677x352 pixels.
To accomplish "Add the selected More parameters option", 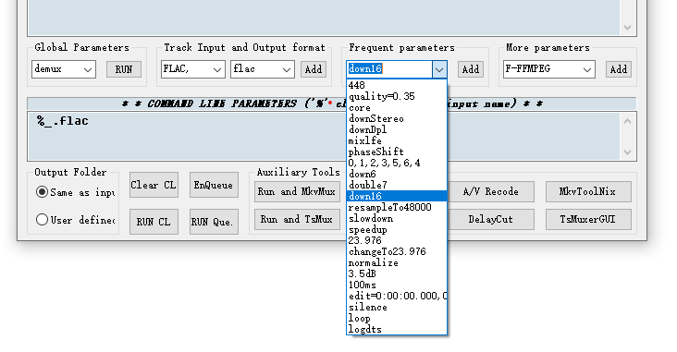I will click(619, 69).
